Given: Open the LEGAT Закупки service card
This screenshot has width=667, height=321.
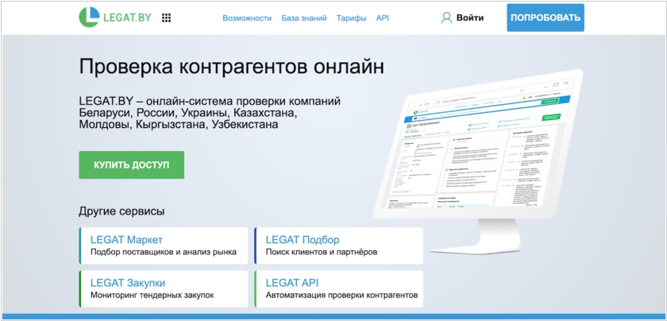Looking at the screenshot, I should click(164, 288).
